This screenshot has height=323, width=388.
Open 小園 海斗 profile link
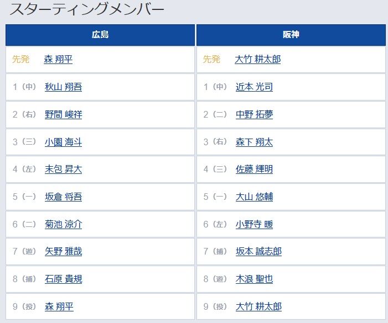63,142
